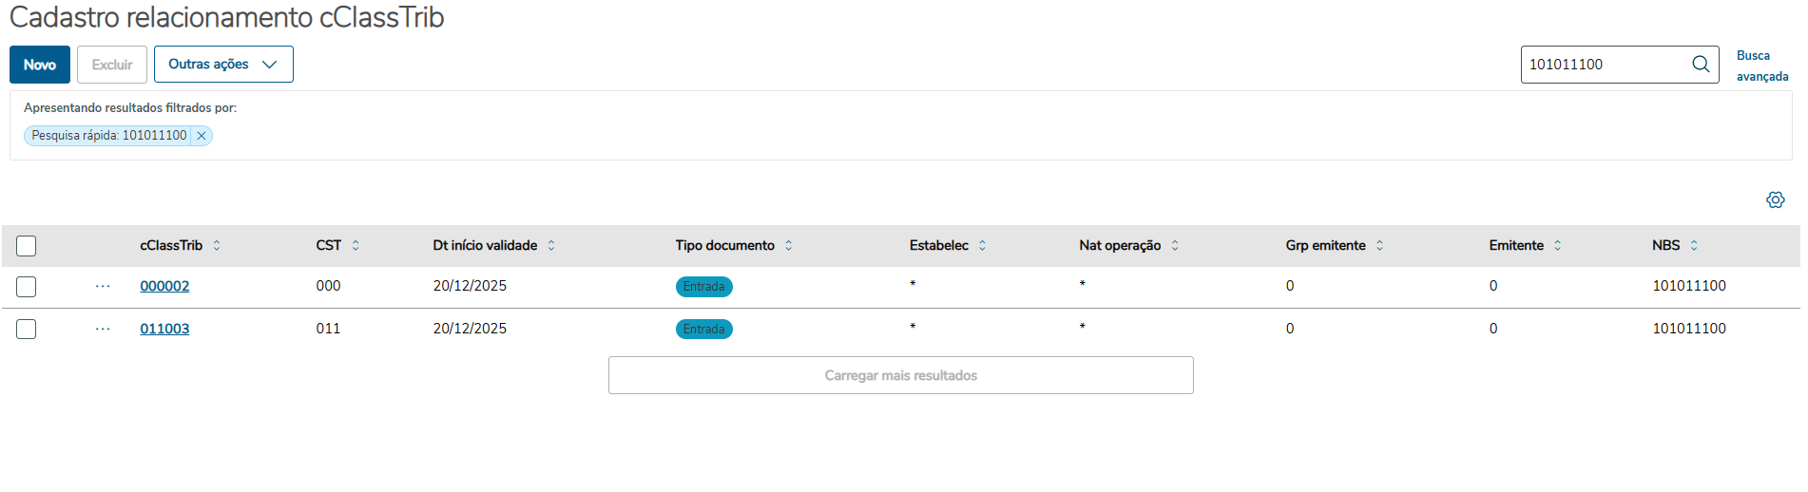Viewport: 1808px width, 492px height.
Task: Check the row 011003 checkbox
Action: (x=27, y=330)
